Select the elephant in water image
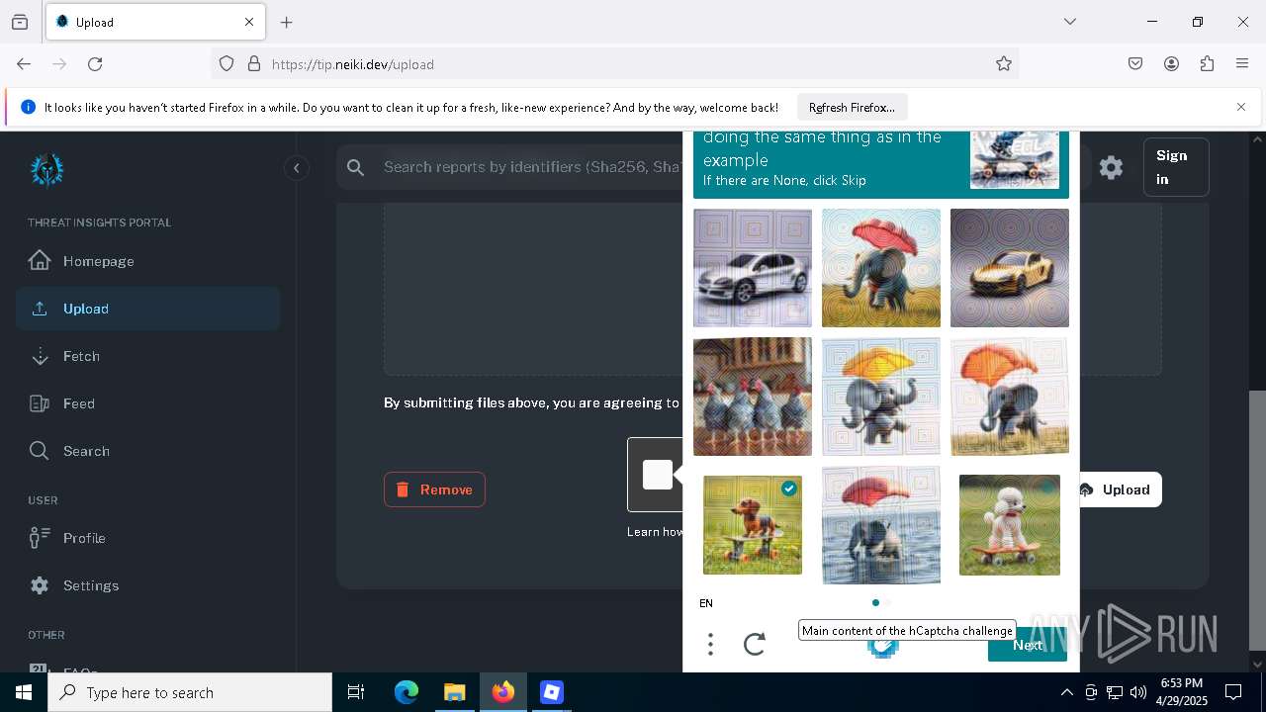This screenshot has height=712, width=1266. 881,525
